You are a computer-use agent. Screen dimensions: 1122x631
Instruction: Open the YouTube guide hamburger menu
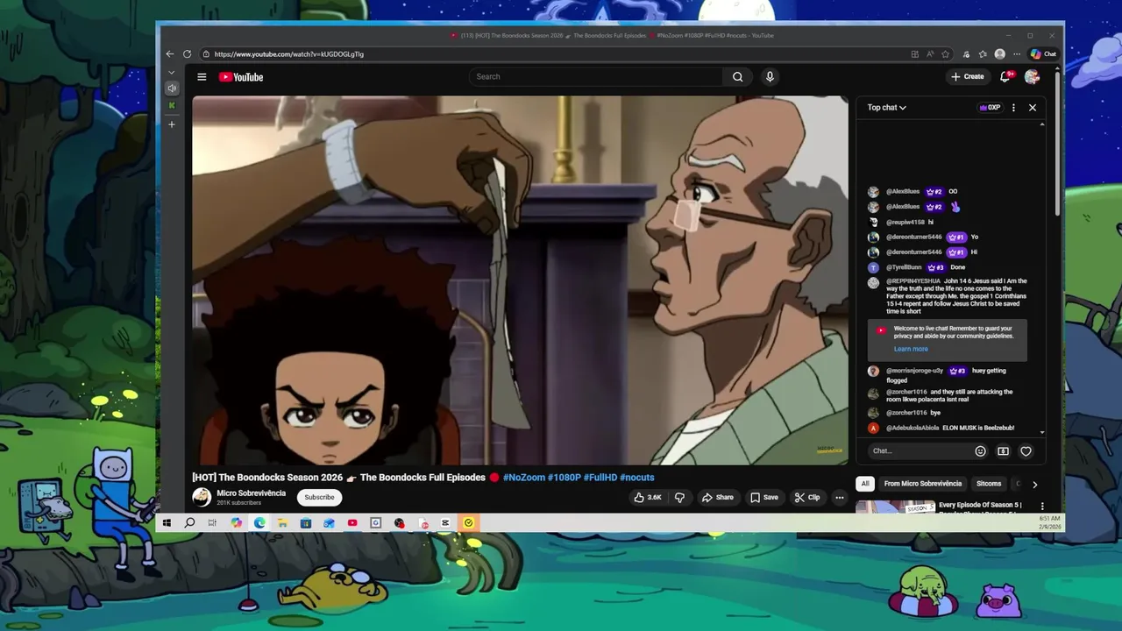point(202,77)
